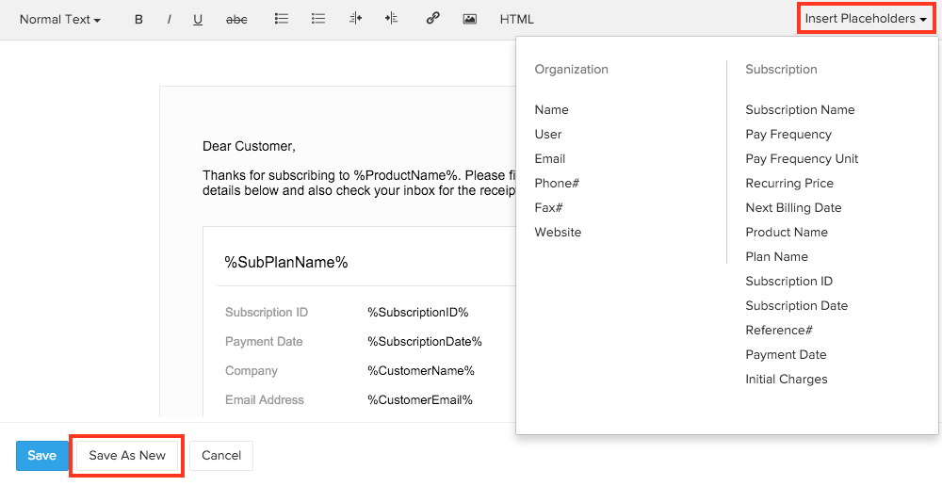Click the %SubPlanName% heading in the email body
The width and height of the screenshot is (942, 486).
[286, 263]
